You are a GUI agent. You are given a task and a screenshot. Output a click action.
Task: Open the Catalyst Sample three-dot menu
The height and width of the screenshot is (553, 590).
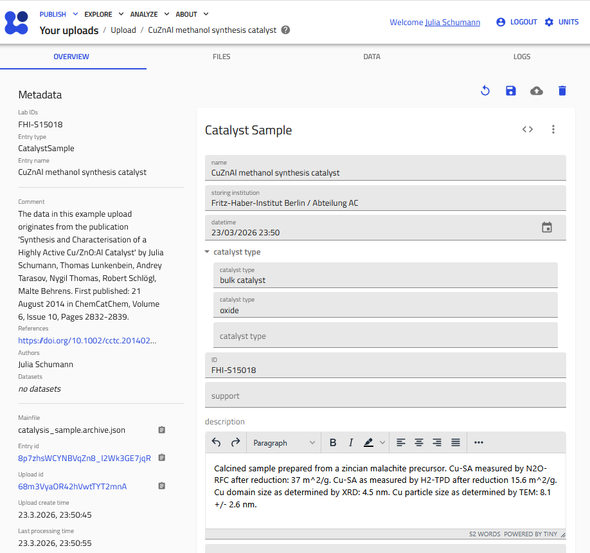(553, 129)
